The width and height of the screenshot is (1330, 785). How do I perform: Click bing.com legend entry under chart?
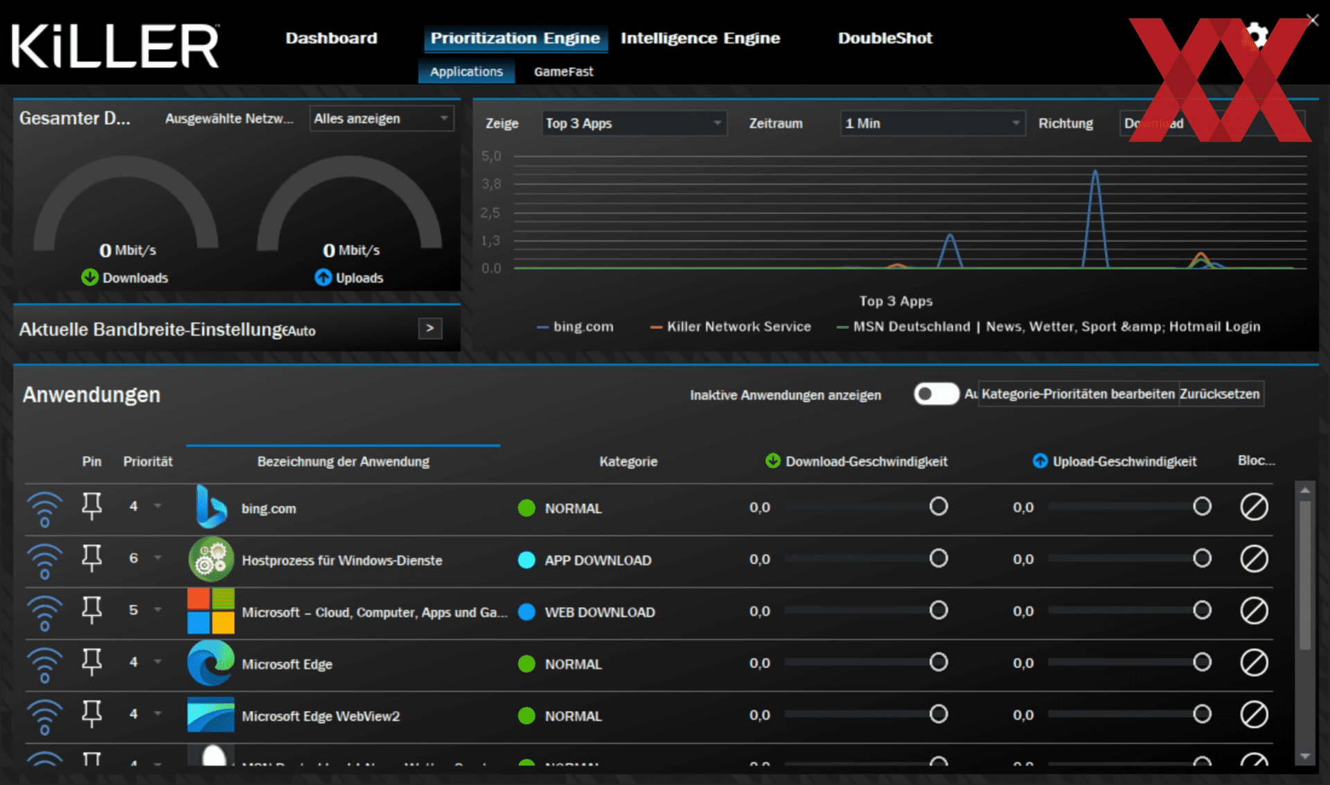pos(575,327)
